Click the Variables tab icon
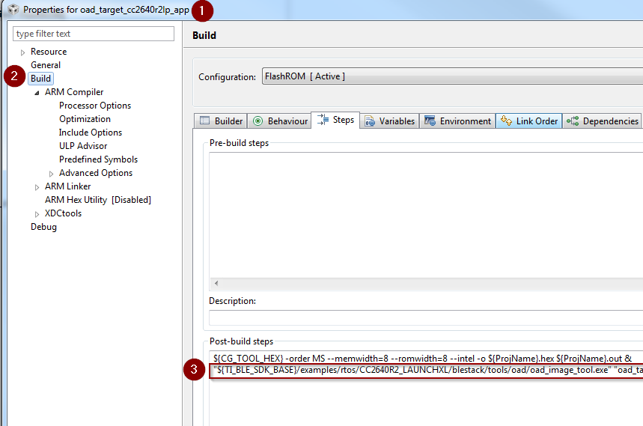The width and height of the screenshot is (643, 426). click(x=370, y=121)
